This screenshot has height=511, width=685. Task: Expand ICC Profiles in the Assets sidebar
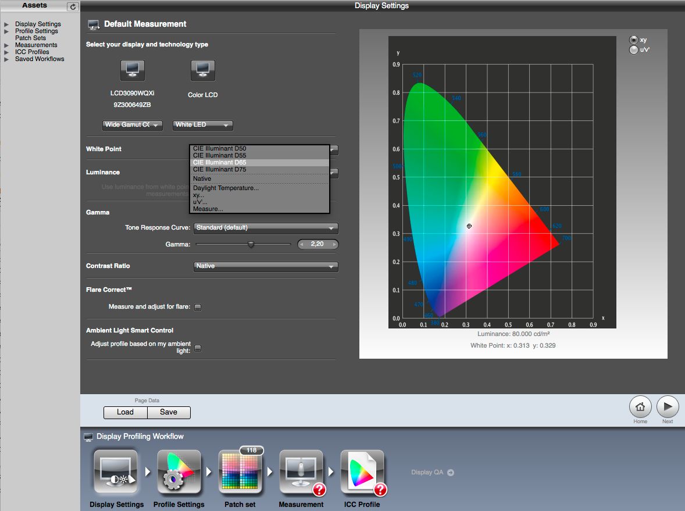[x=6, y=52]
